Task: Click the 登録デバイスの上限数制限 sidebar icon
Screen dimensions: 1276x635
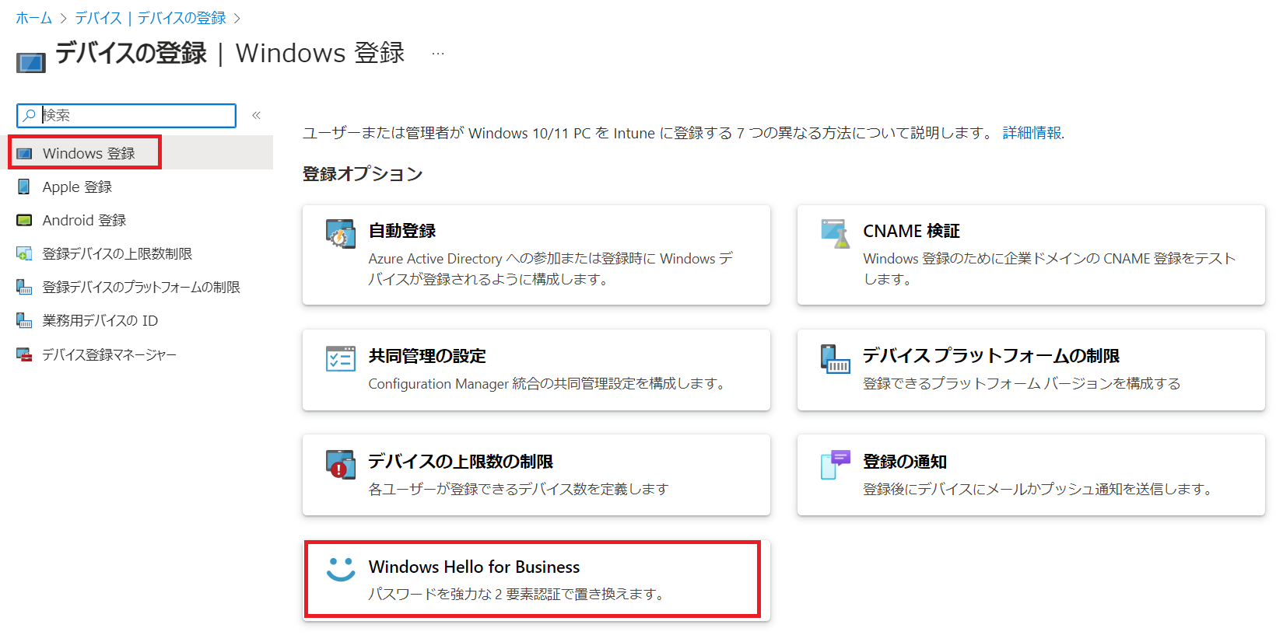Action: 24,253
